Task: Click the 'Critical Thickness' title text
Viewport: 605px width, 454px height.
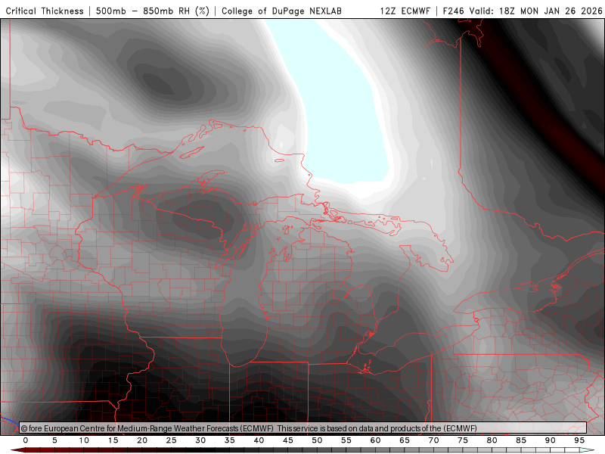Action: (45, 11)
